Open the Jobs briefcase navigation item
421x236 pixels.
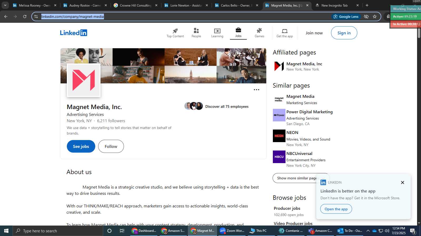click(238, 33)
